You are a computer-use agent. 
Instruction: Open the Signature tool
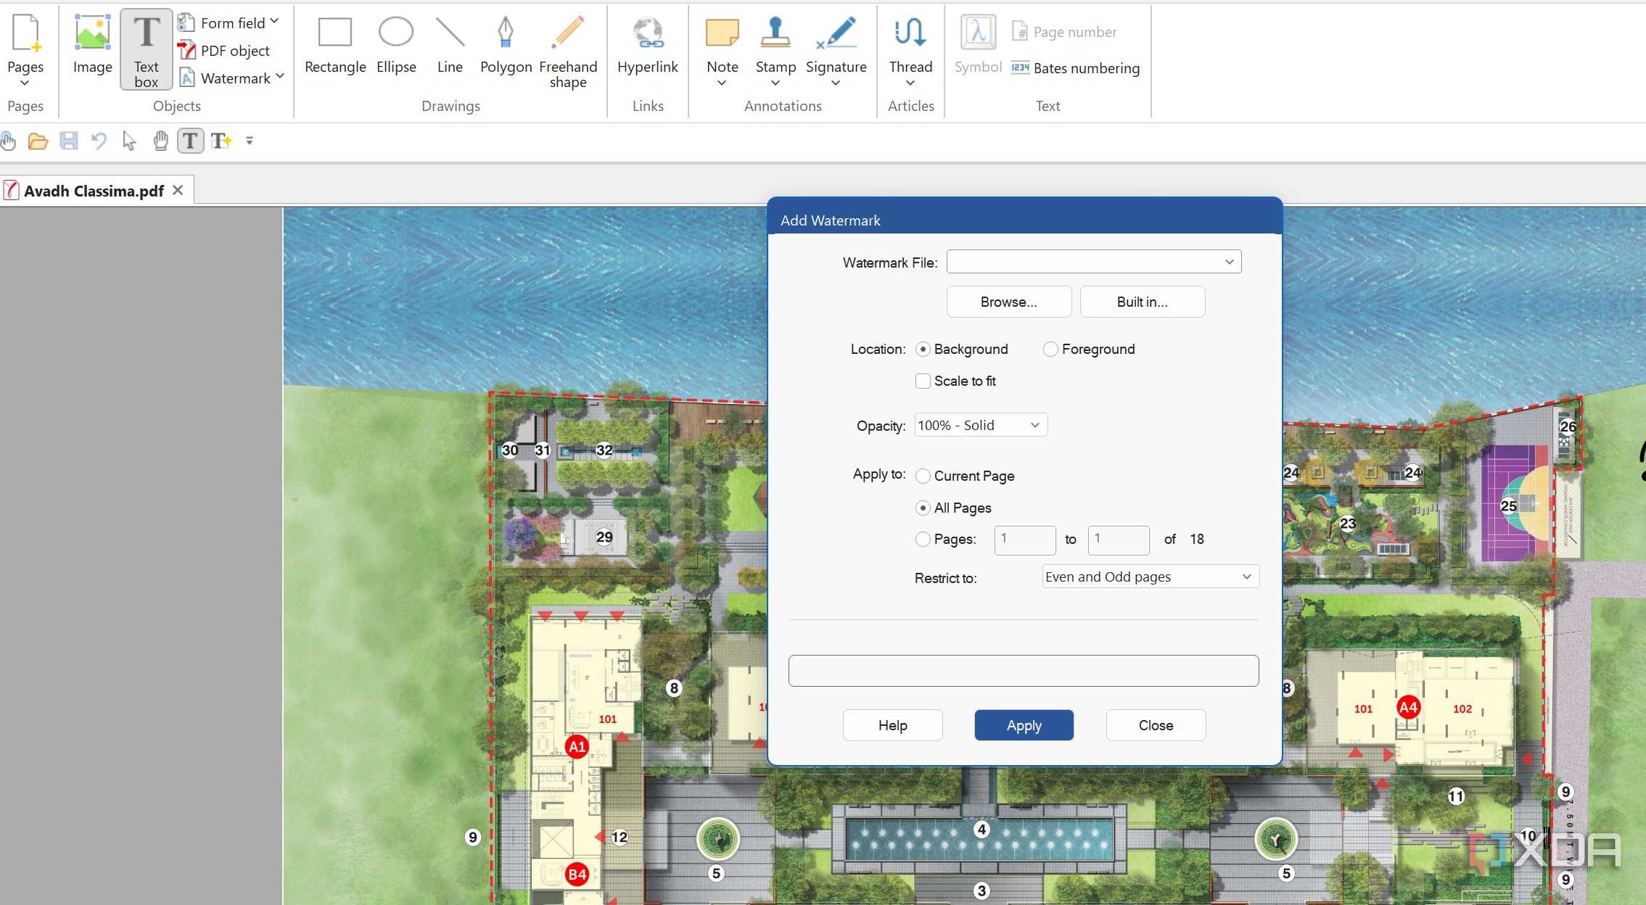click(x=836, y=51)
